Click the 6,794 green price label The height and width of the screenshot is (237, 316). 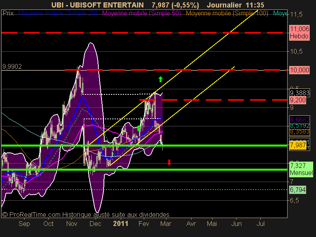pos(298,190)
